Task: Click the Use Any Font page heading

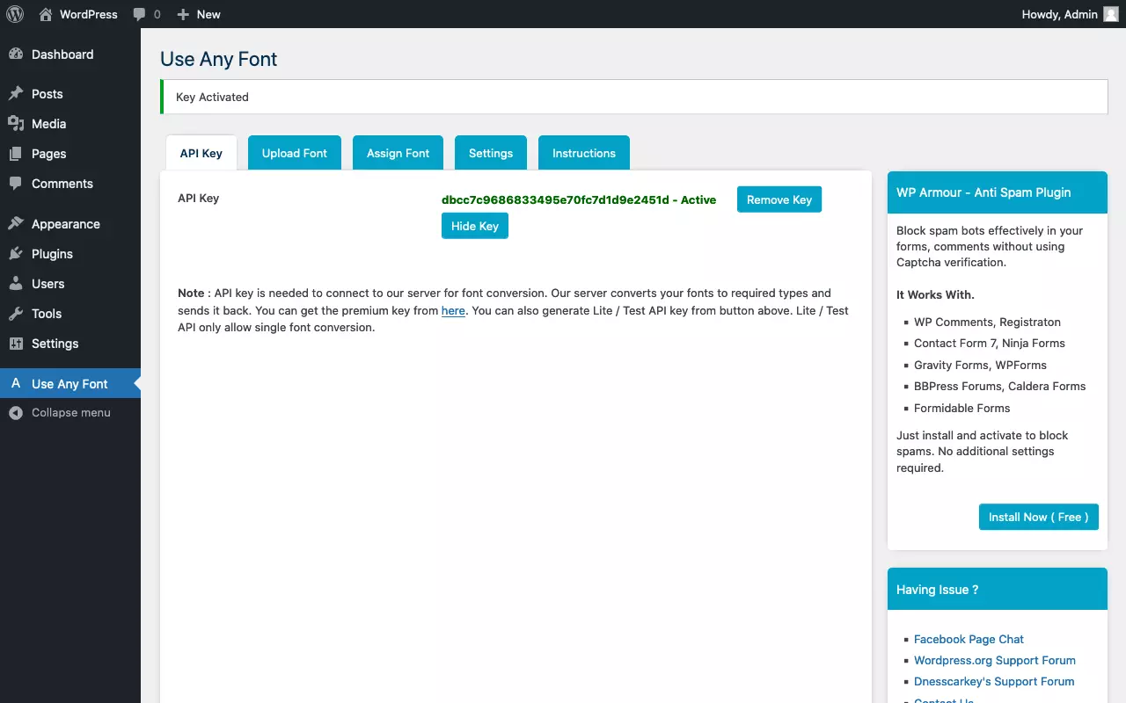Action: pyautogui.click(x=218, y=59)
